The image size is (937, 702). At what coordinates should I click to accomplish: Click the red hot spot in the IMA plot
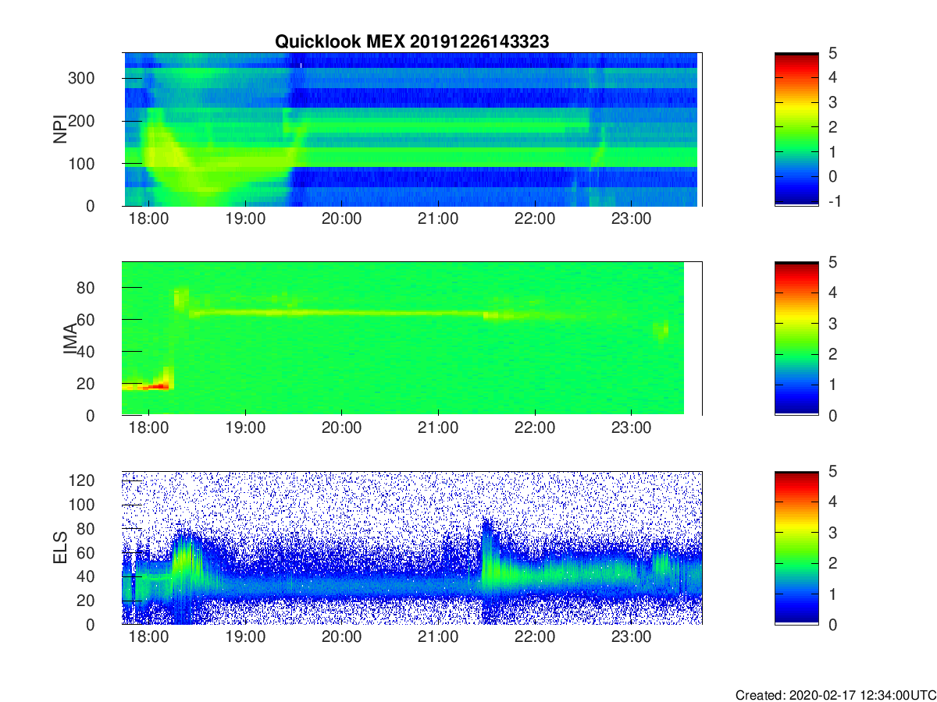pyautogui.click(x=156, y=385)
